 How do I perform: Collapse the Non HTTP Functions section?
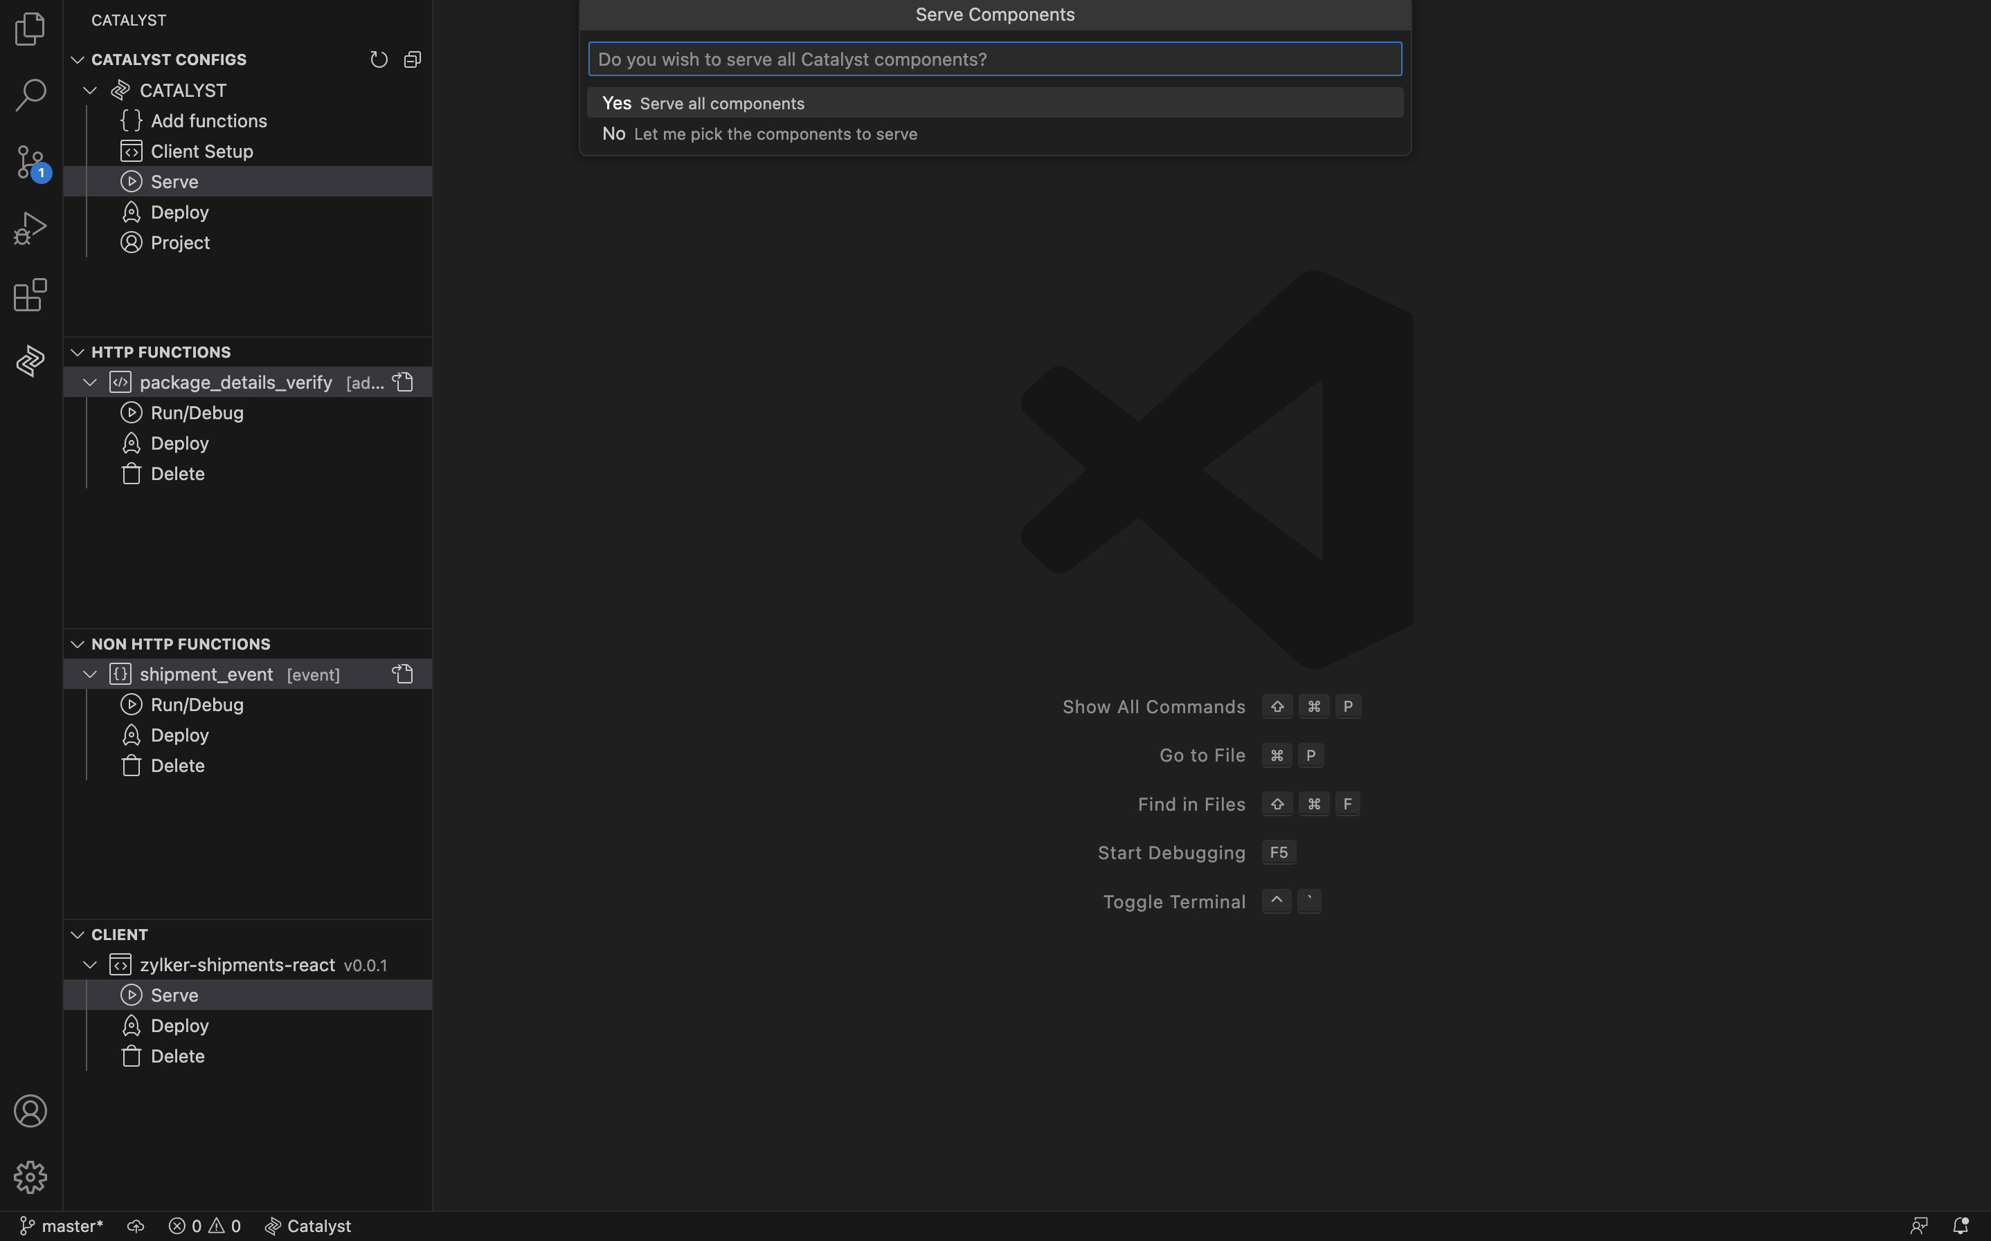[x=78, y=644]
